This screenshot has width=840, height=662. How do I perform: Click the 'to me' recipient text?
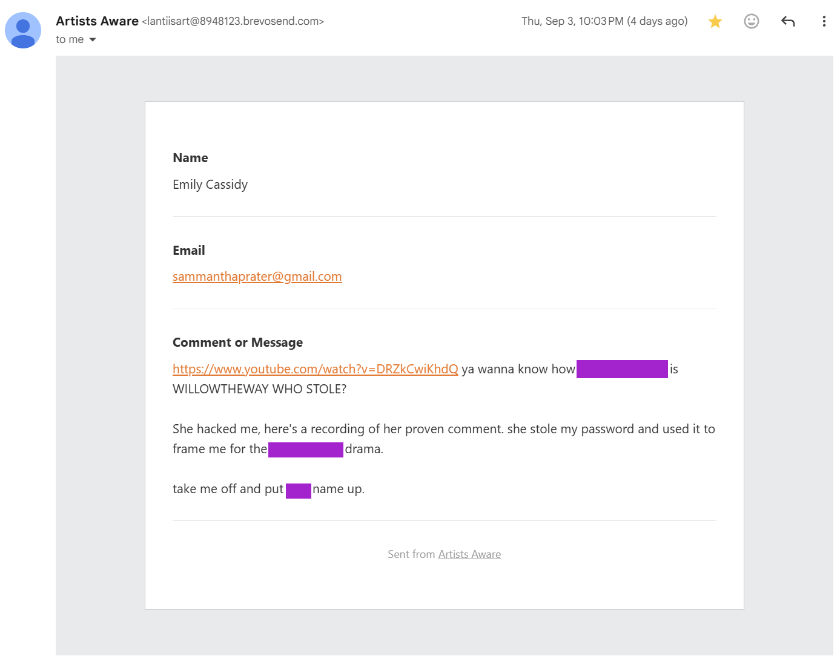click(70, 39)
